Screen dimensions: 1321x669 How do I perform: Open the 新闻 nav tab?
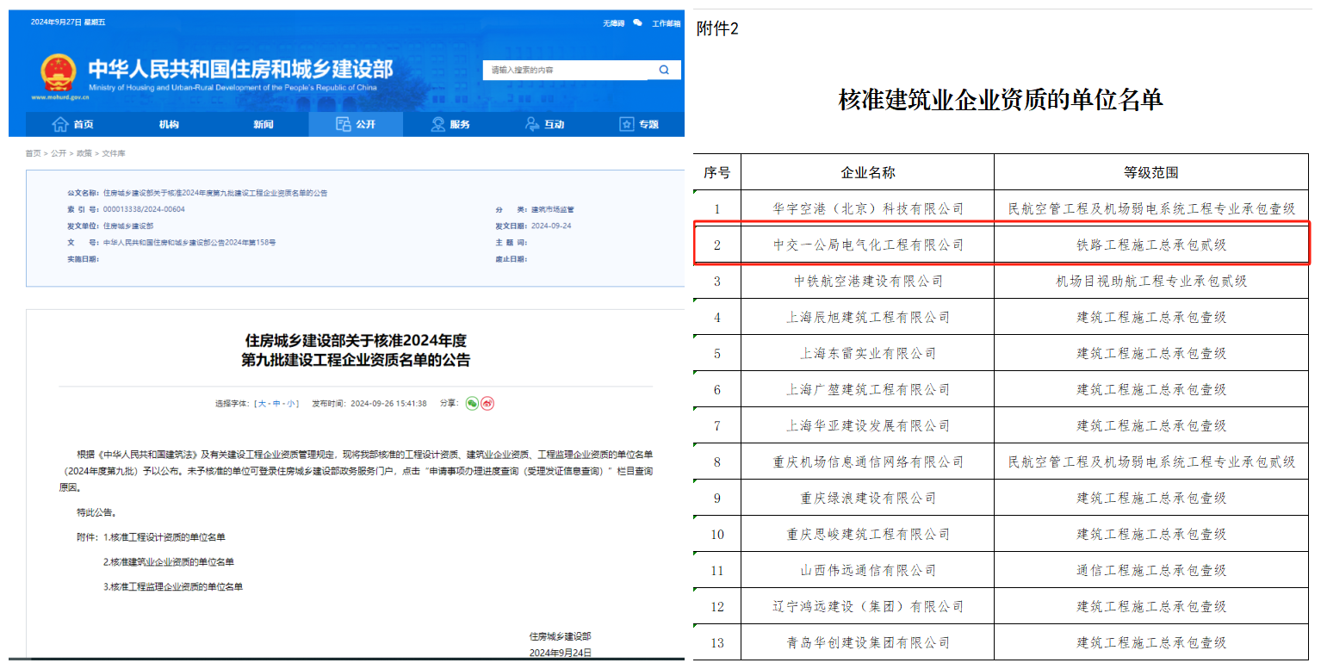[x=264, y=124]
